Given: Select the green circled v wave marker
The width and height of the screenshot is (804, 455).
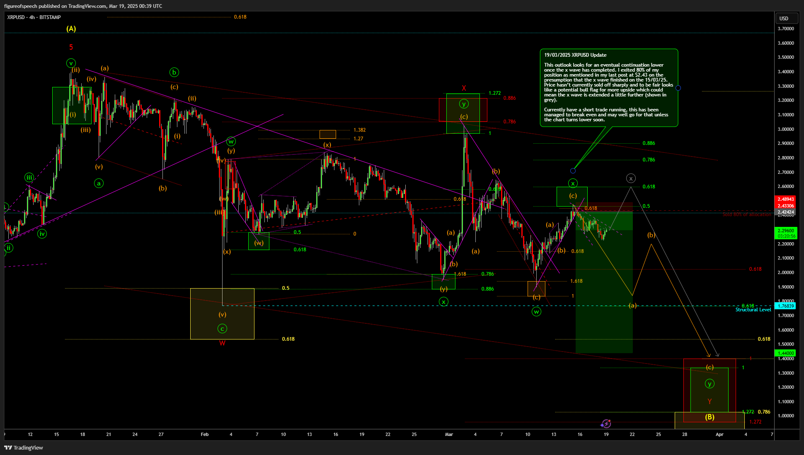Looking at the screenshot, I should (x=71, y=63).
